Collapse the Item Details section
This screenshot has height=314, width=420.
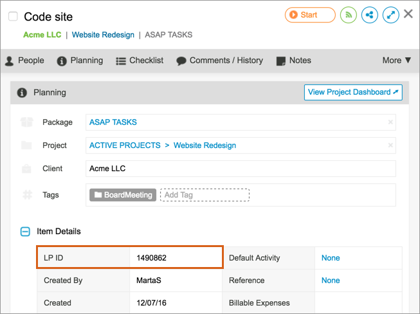click(25, 232)
